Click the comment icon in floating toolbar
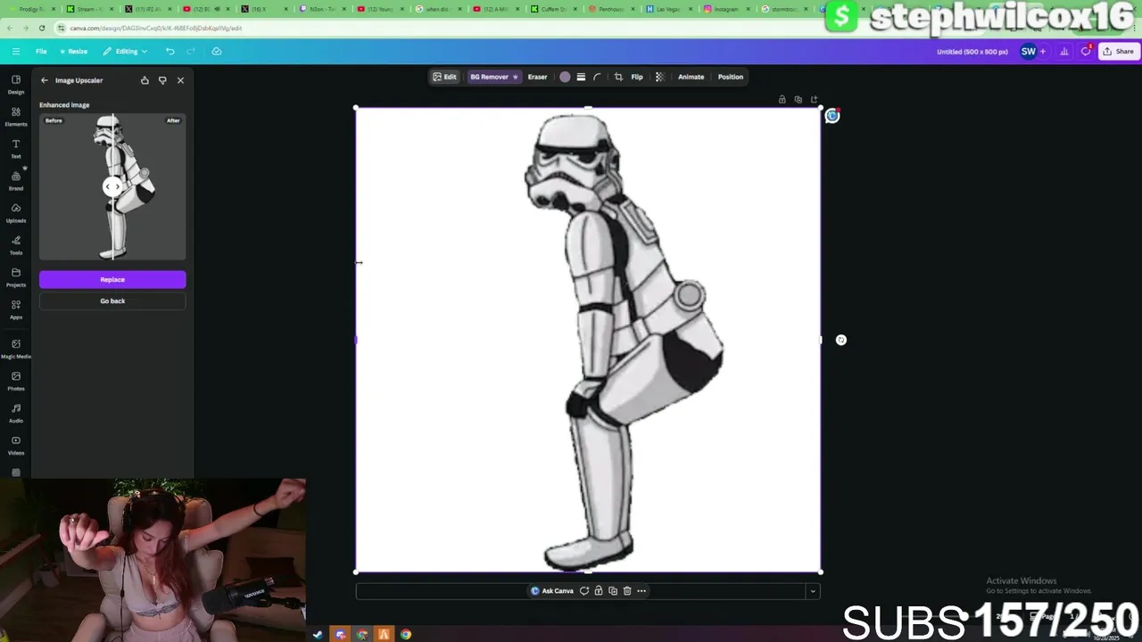The image size is (1142, 642). point(584,591)
